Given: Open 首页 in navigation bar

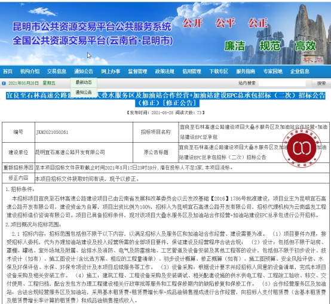Looking at the screenshot, I should pyautogui.click(x=8, y=71).
